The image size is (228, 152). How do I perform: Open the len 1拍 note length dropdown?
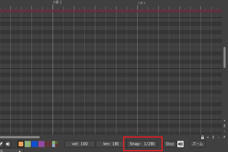click(x=110, y=144)
